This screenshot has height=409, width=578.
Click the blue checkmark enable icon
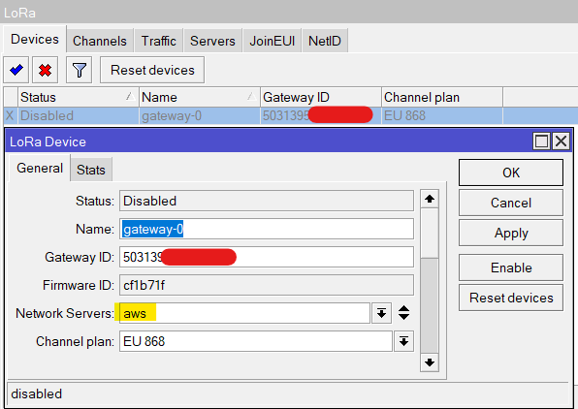point(16,70)
